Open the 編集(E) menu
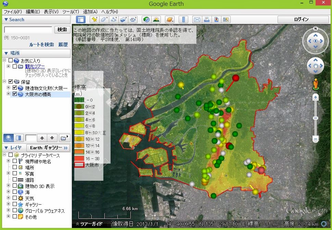 coord(33,12)
